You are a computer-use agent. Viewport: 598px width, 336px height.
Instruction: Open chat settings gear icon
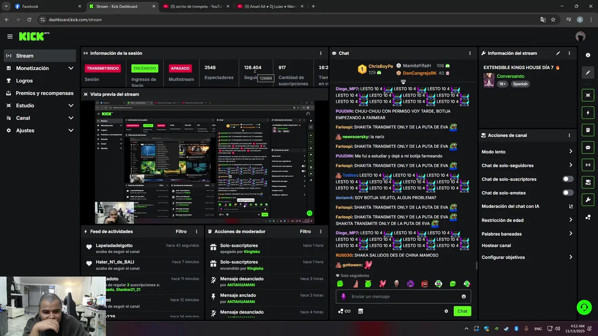point(446,311)
